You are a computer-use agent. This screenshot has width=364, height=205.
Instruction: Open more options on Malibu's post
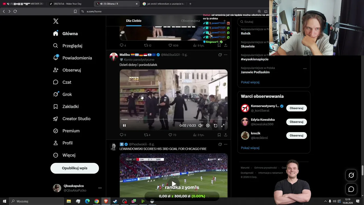[226, 55]
